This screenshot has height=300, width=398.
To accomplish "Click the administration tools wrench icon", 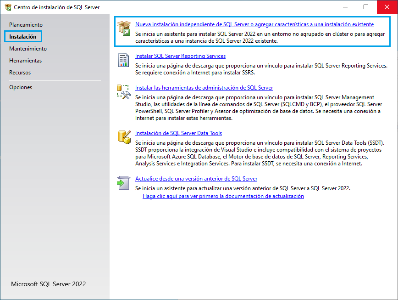I will click(124, 91).
